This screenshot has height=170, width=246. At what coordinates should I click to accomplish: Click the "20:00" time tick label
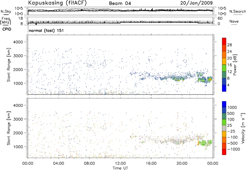click(182, 164)
